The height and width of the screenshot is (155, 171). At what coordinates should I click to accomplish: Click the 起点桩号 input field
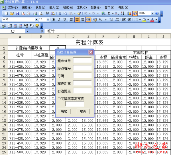tap(82, 60)
